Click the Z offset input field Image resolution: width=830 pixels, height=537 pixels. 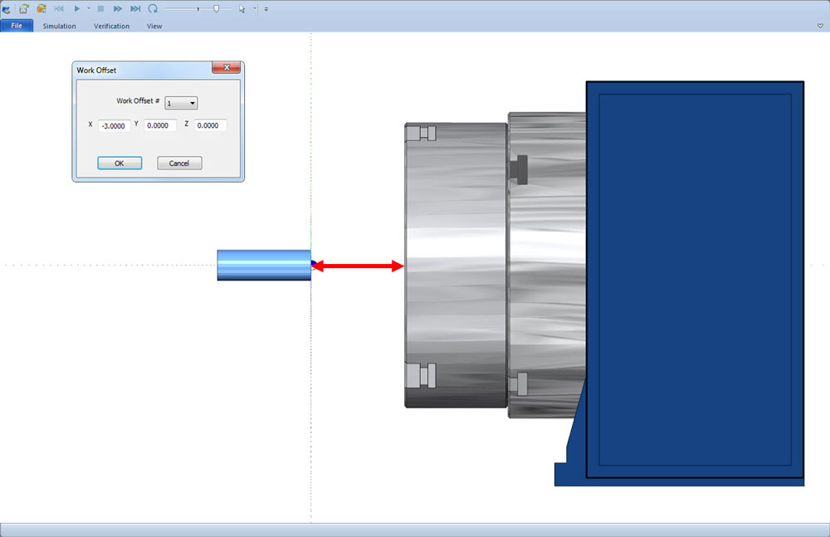click(210, 125)
